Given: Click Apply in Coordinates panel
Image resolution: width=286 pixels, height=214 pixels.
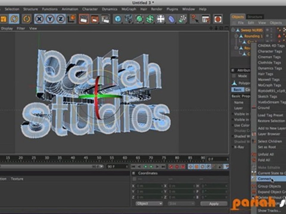Looking at the screenshot, I should (x=214, y=204).
